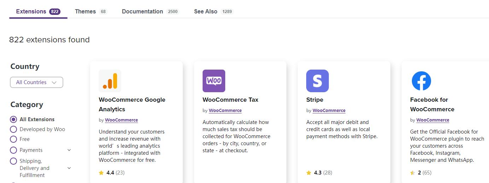Click the Google Analytics bar chart icon

pos(110,81)
